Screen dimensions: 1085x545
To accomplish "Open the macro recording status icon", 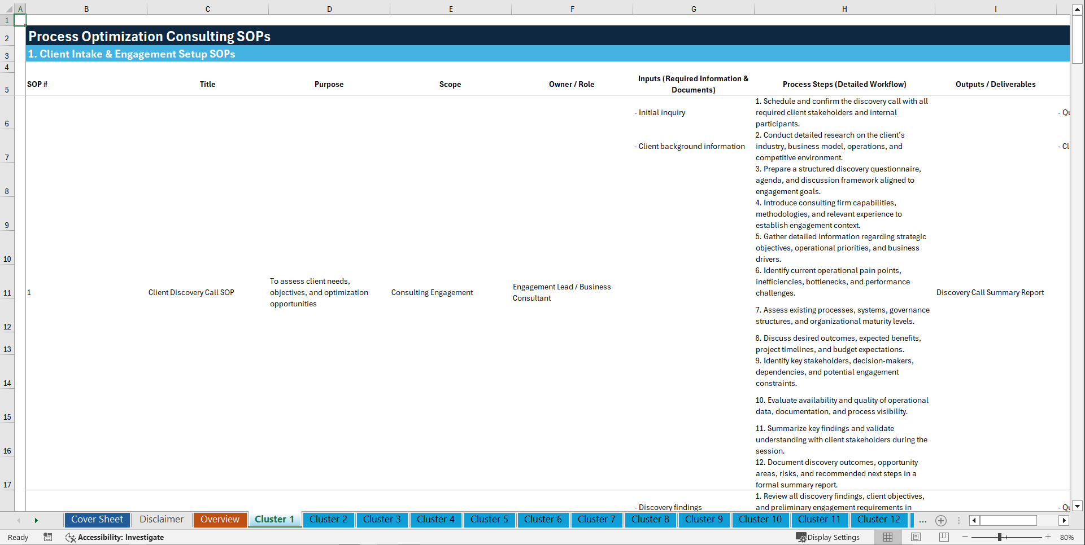I will 48,537.
